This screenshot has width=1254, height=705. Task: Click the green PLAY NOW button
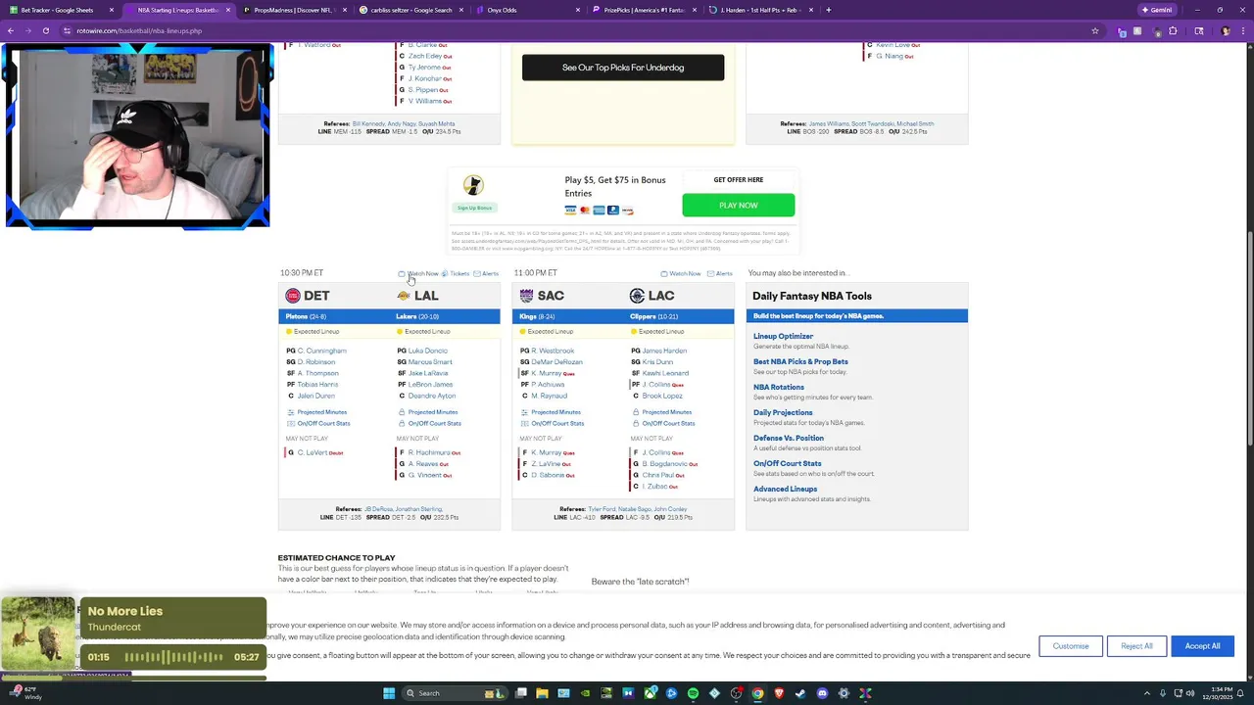(x=739, y=206)
